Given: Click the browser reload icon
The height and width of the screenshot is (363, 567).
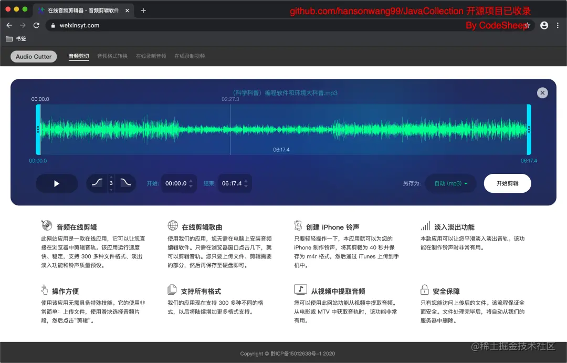Looking at the screenshot, I should click(36, 25).
